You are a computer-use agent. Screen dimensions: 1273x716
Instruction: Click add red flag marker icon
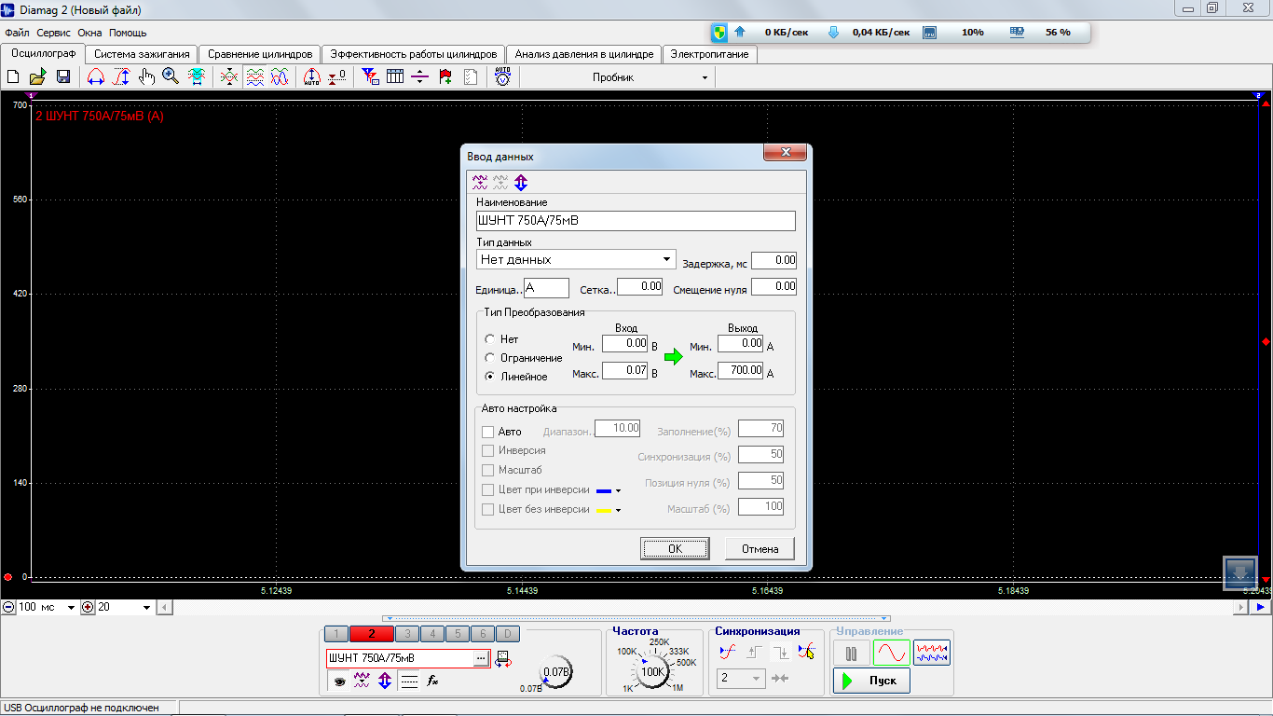(x=445, y=77)
